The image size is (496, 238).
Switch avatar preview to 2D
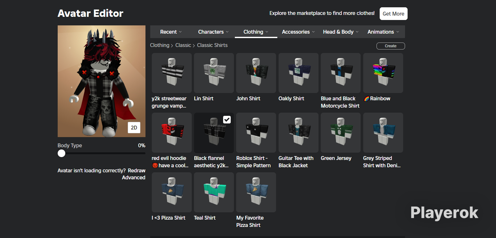[134, 128]
